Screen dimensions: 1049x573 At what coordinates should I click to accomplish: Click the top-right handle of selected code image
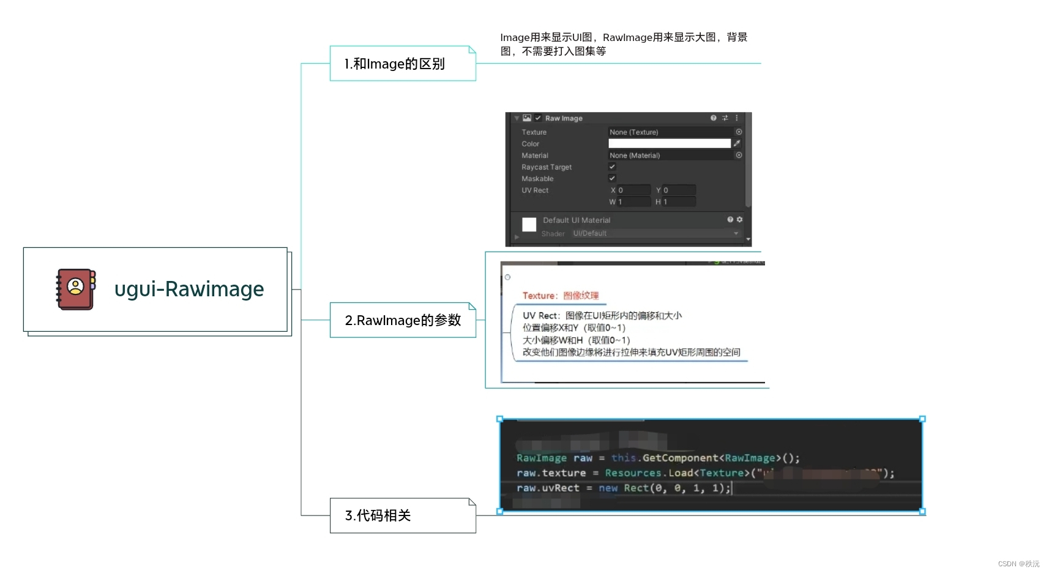[922, 419]
